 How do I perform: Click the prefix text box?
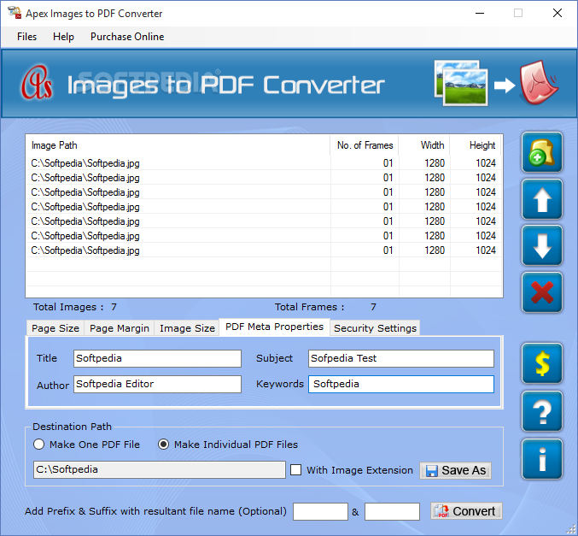[x=320, y=511]
